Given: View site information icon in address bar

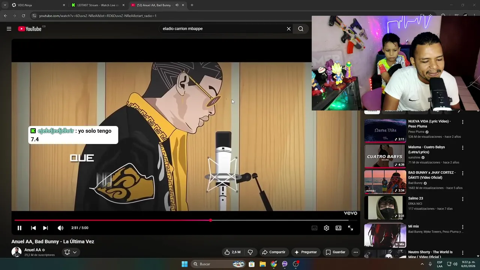Looking at the screenshot, I should pos(34,16).
